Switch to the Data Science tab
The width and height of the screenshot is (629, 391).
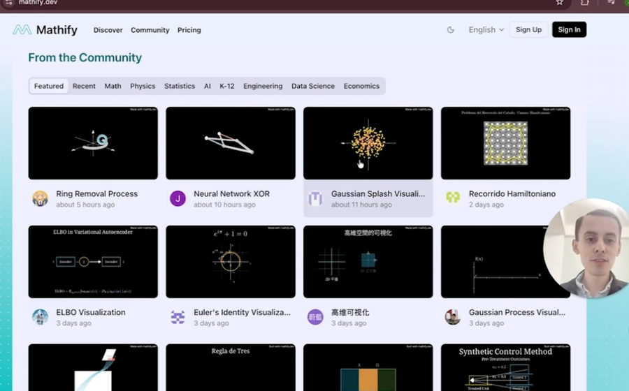[x=313, y=86]
